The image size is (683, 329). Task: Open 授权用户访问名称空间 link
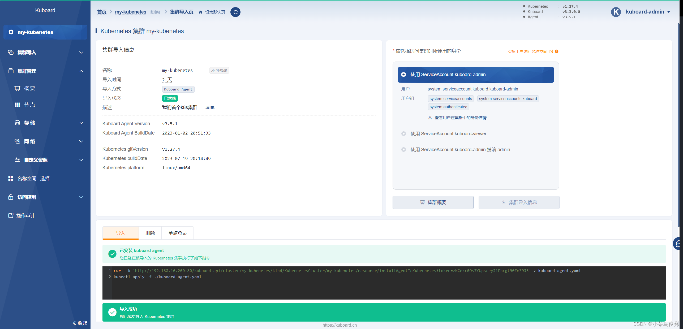tap(527, 51)
